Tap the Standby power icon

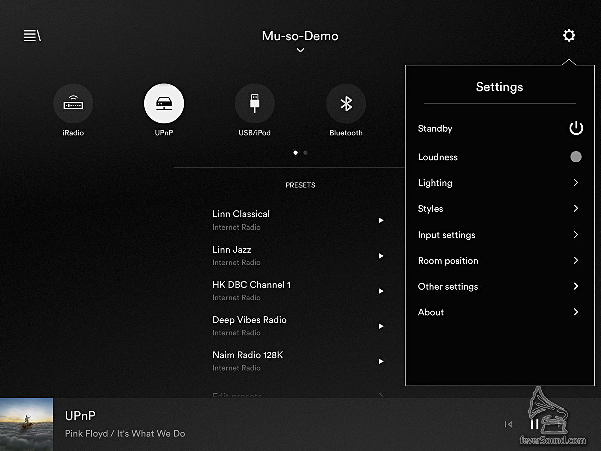576,128
